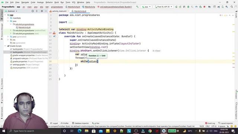Start debugging with the green bug icon
Screen dimensions: 238x134
click(x=188, y=7)
